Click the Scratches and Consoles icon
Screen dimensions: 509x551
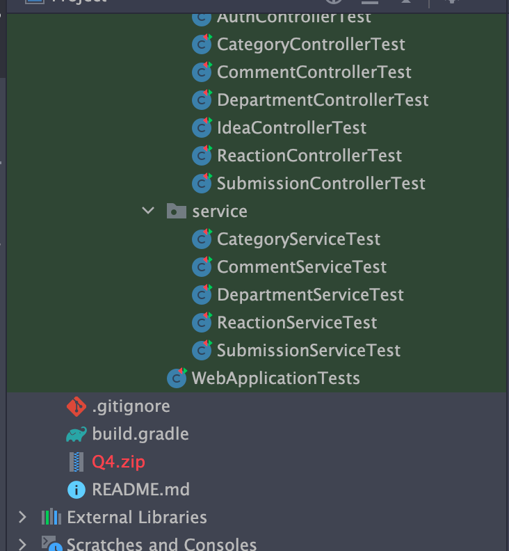[x=51, y=543]
